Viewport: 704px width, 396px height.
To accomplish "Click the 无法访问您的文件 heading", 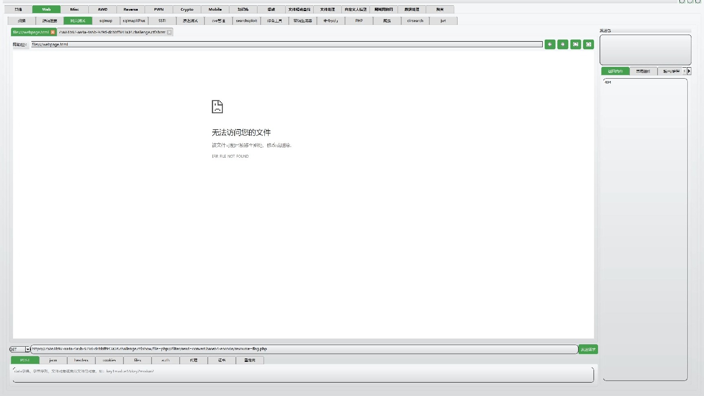I will (x=241, y=132).
